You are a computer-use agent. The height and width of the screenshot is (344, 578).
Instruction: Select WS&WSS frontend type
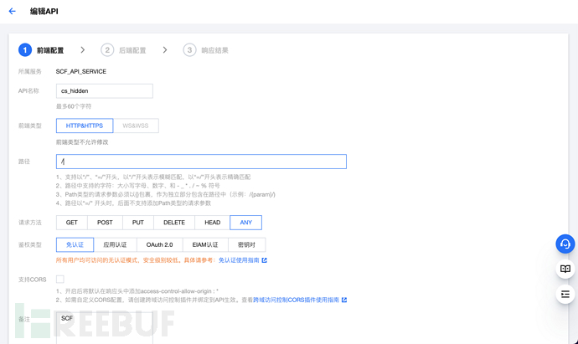[x=136, y=126]
